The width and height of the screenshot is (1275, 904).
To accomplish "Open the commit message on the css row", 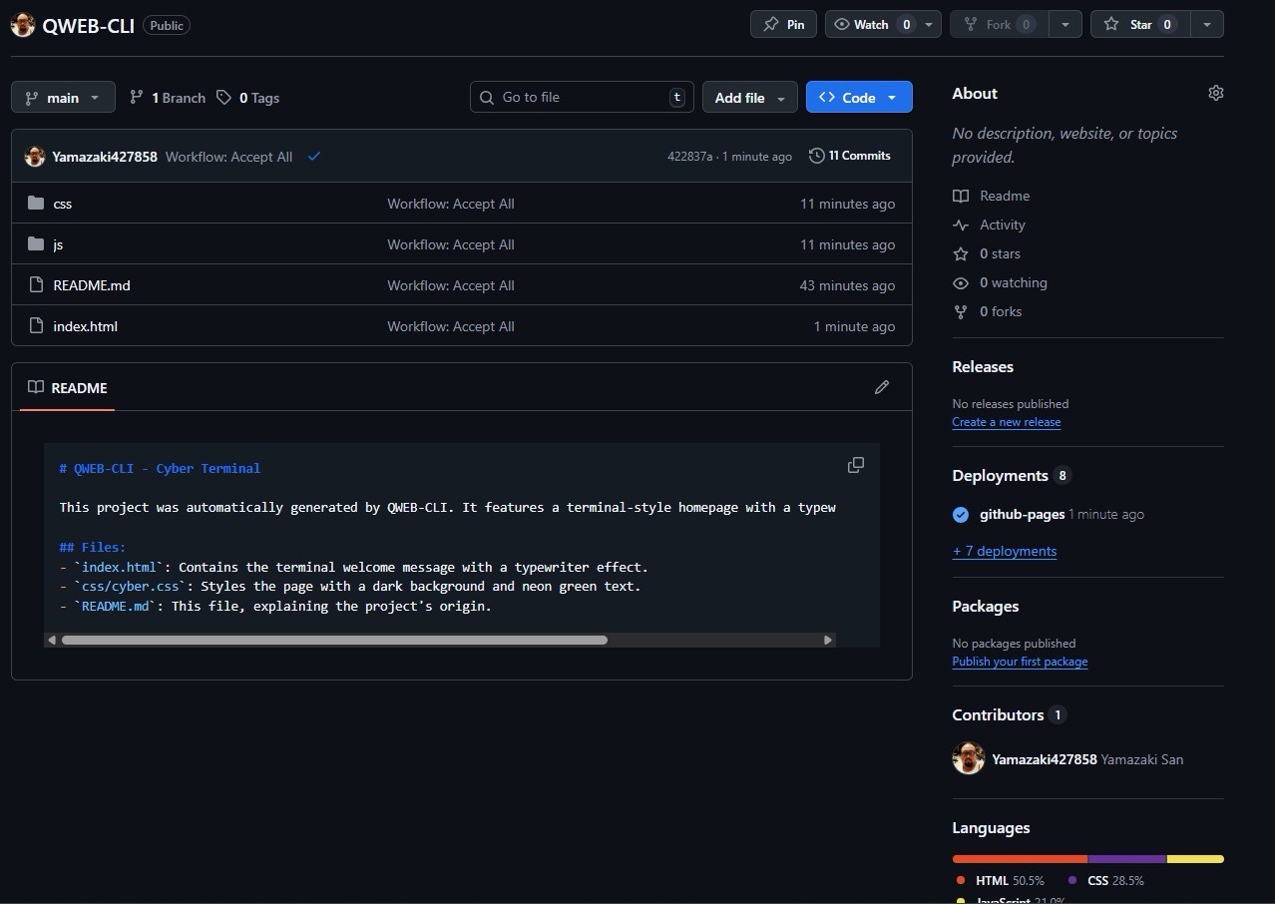I will [451, 204].
